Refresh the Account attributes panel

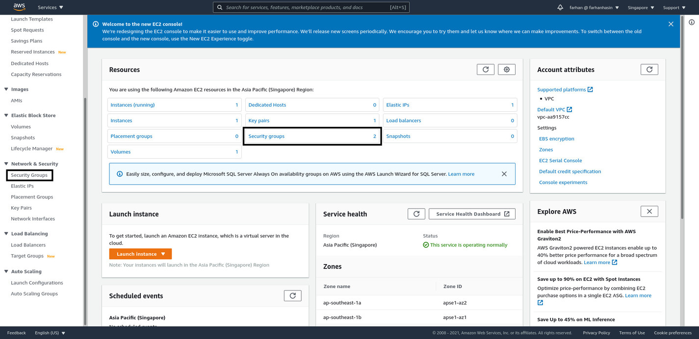pyautogui.click(x=649, y=69)
